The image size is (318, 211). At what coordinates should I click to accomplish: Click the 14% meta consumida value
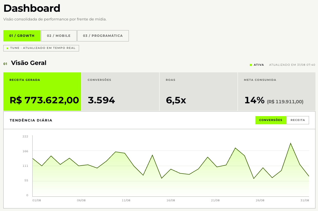(x=254, y=100)
